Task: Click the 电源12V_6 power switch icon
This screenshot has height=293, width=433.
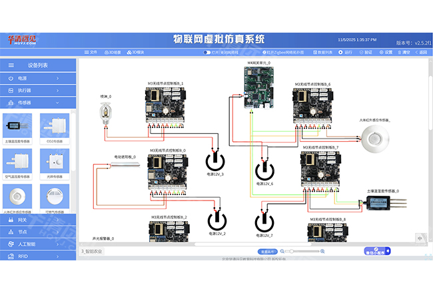Action: (x=265, y=170)
